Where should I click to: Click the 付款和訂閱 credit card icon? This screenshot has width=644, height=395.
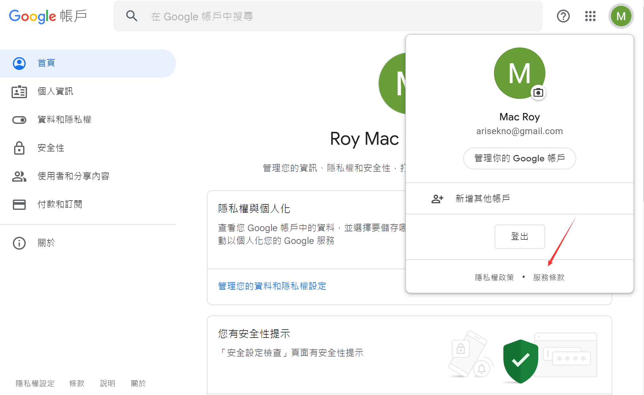coord(19,204)
